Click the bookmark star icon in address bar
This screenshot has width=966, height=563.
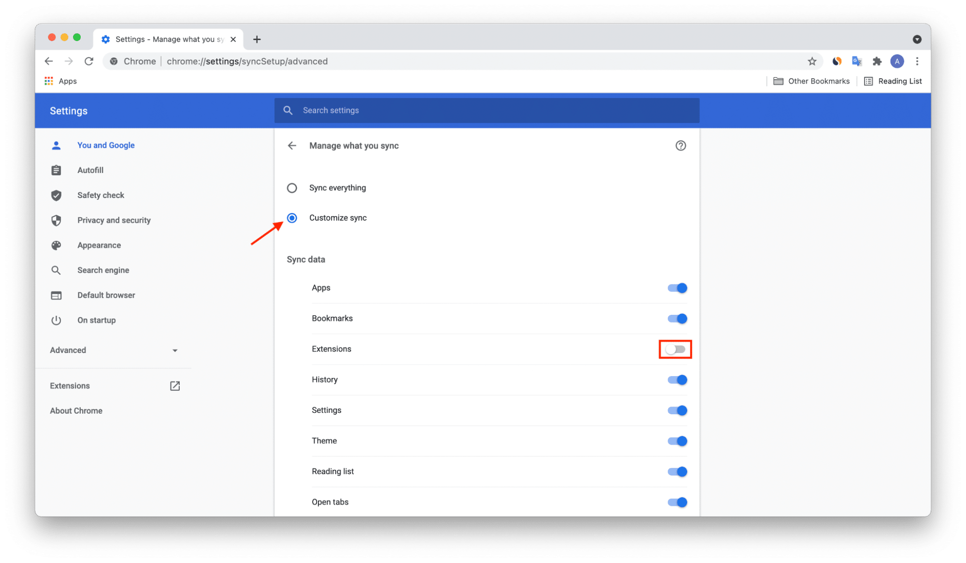pyautogui.click(x=812, y=61)
